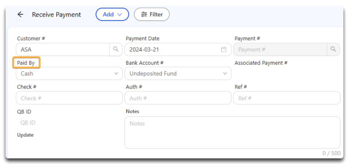
Task: Click the Add button
Action: tap(112, 14)
